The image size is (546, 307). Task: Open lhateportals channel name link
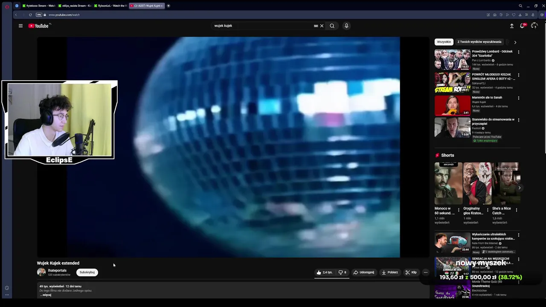point(57,270)
